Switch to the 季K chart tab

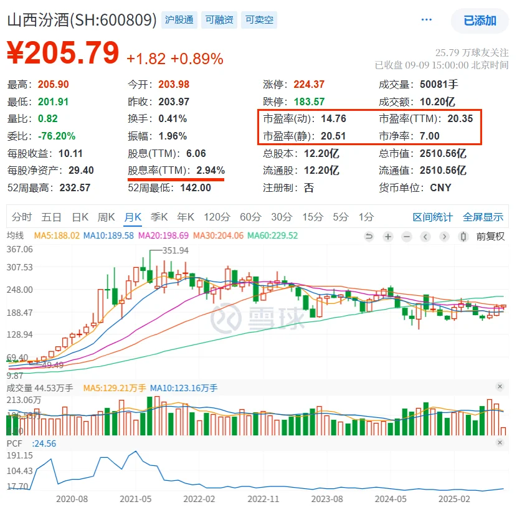click(x=159, y=217)
